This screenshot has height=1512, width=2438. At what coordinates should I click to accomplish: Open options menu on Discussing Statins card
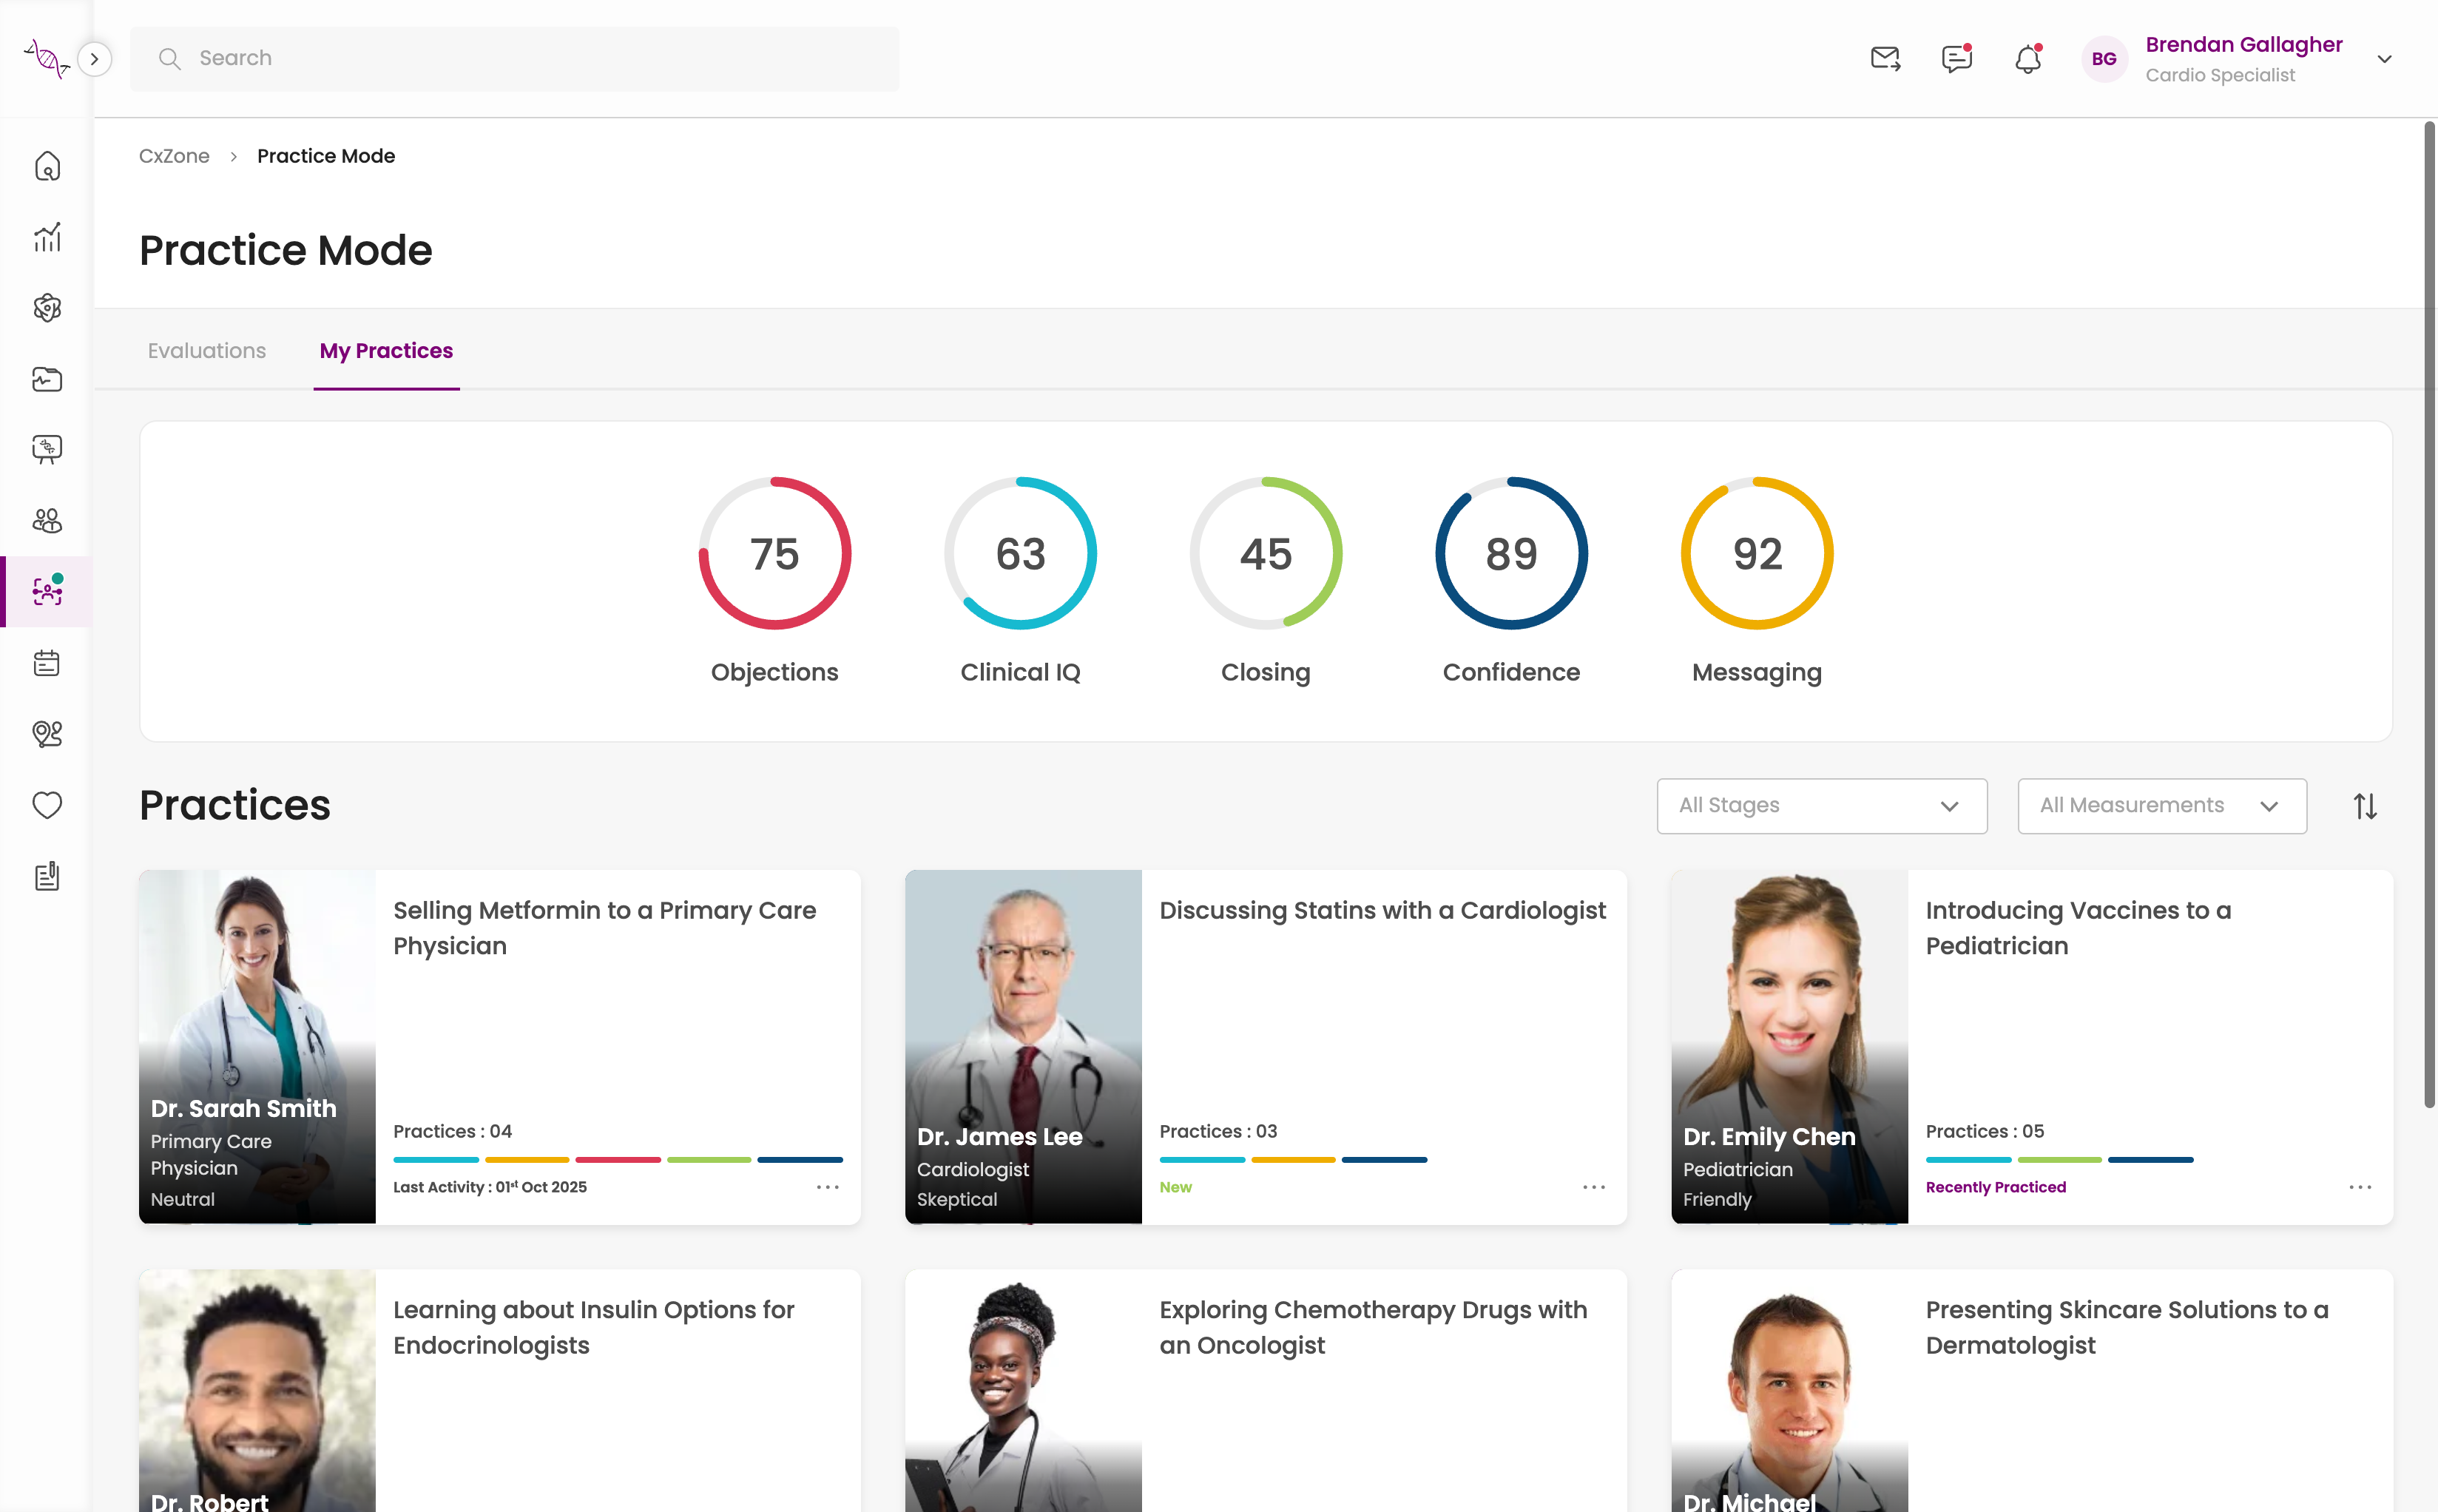1594,1187
